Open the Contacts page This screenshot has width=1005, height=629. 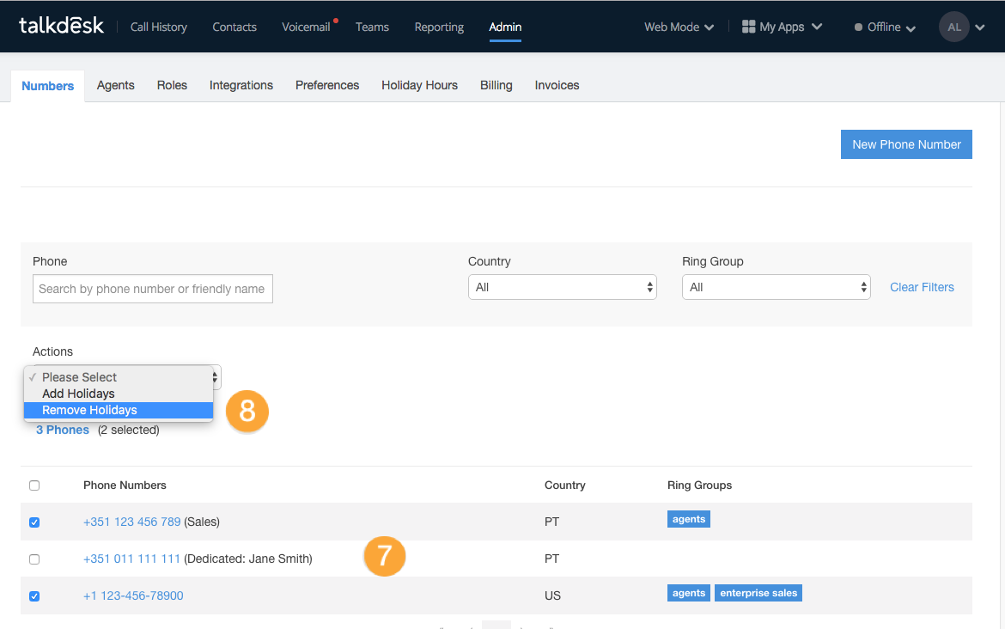(234, 27)
